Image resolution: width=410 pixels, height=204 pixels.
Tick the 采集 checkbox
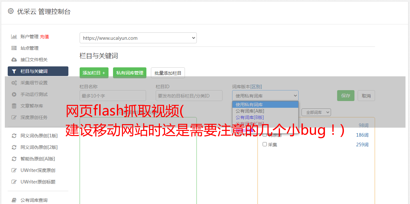click(x=265, y=144)
